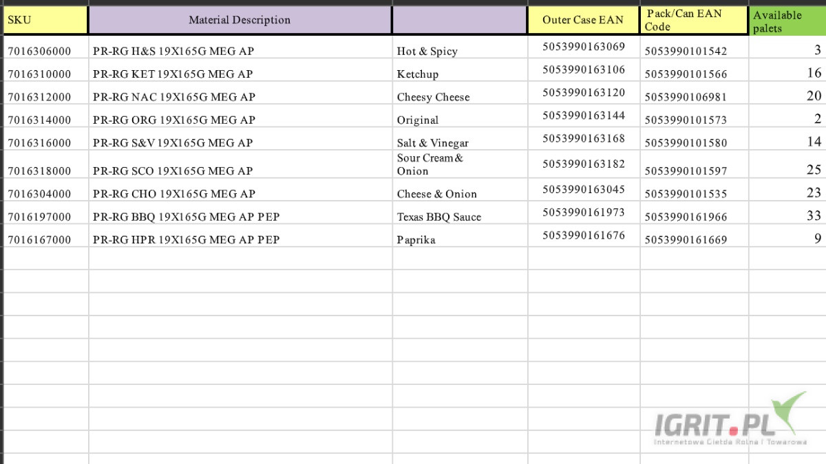
Task: Click Outer Case EAN 5053990163144
Action: [584, 115]
